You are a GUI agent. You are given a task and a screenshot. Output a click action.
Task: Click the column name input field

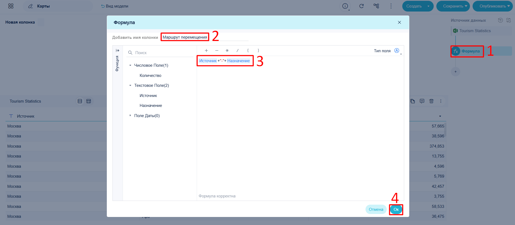pos(205,37)
